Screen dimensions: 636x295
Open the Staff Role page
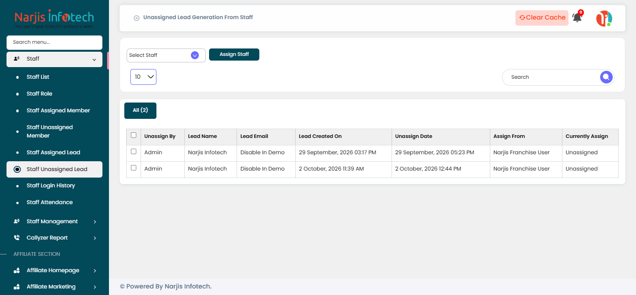(x=39, y=94)
